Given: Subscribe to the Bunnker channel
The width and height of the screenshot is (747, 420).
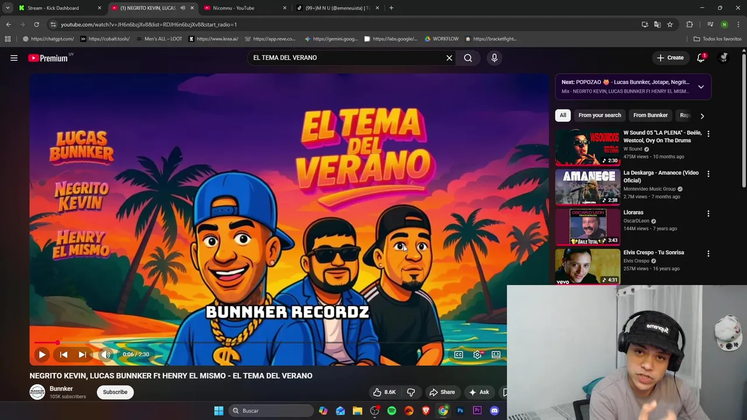Looking at the screenshot, I should [115, 392].
